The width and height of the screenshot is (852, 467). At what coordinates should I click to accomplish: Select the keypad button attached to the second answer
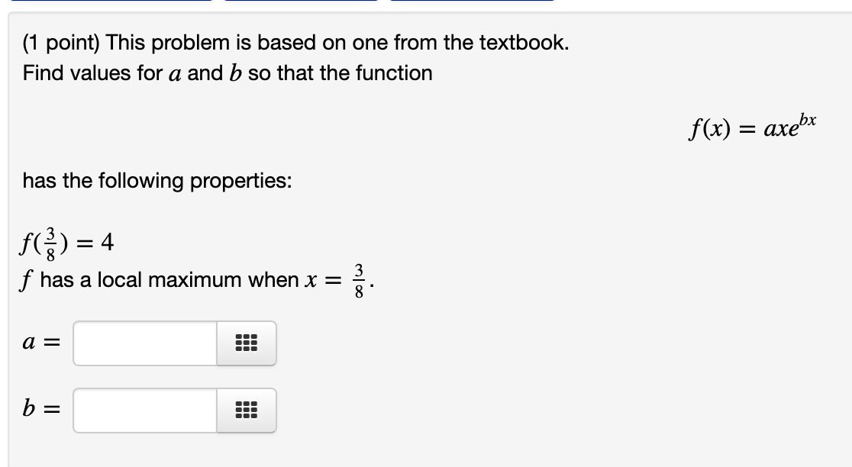[x=246, y=411]
